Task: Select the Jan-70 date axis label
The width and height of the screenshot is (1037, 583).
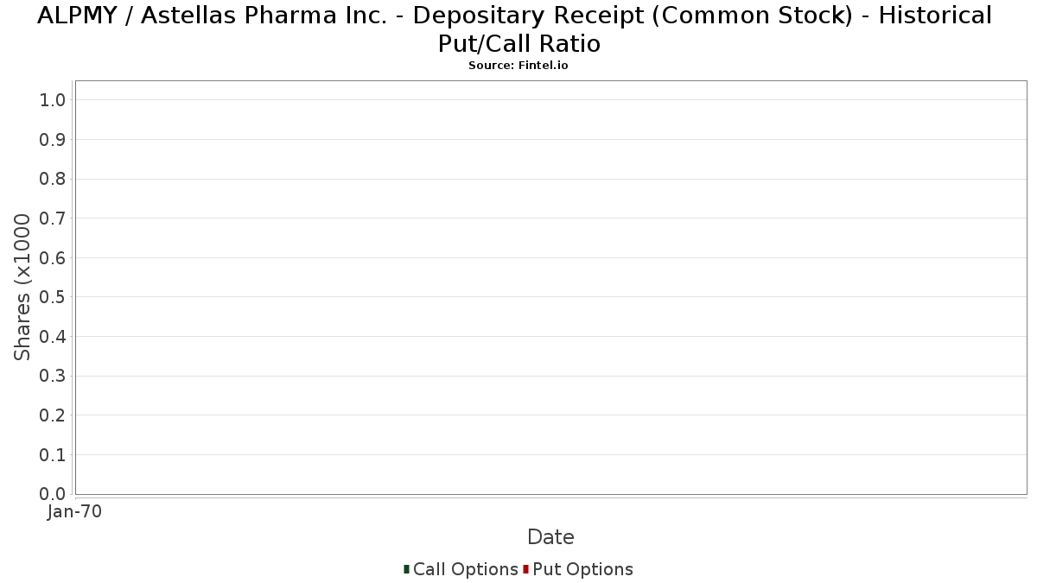Action: tap(75, 512)
